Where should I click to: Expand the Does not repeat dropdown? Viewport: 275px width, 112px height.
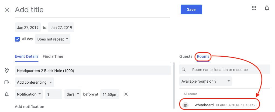(53, 39)
